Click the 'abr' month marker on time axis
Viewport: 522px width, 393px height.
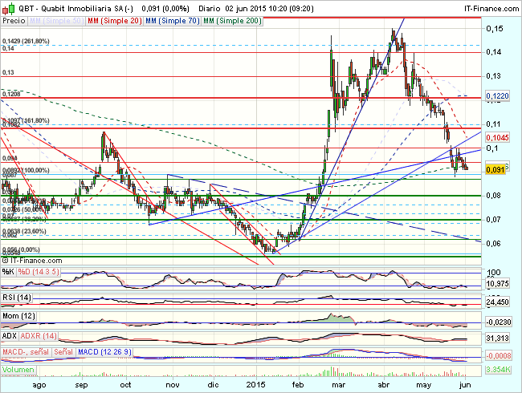384,385
